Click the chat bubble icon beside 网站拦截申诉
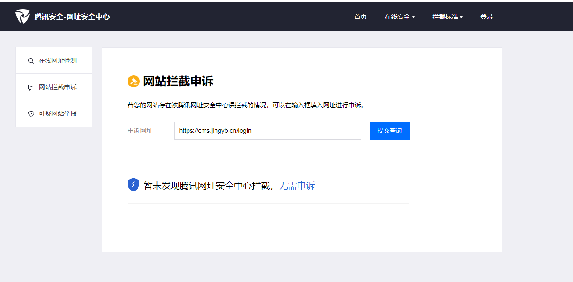Screen dimensions: 573x282 pos(31,87)
